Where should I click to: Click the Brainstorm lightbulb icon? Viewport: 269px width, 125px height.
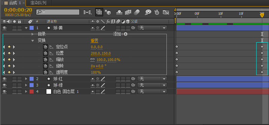coord(148,12)
